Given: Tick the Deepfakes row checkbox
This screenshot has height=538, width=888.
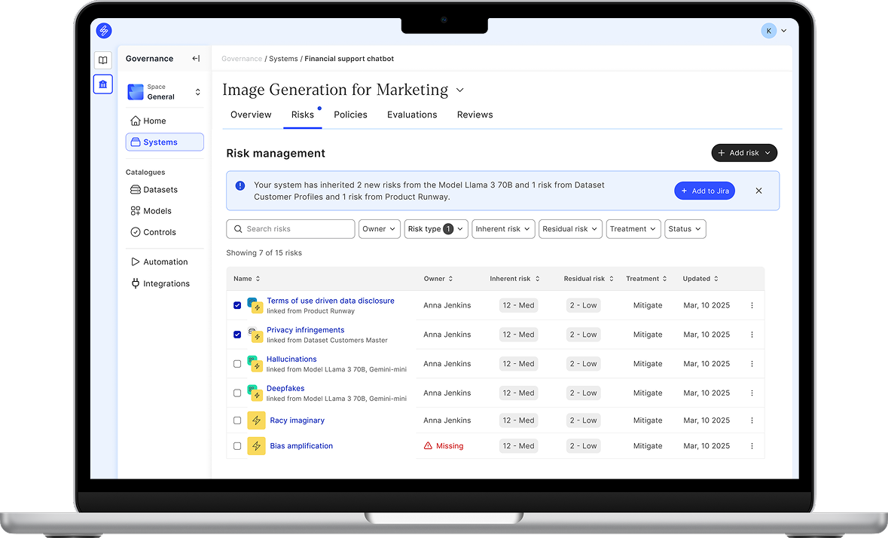Looking at the screenshot, I should point(237,393).
